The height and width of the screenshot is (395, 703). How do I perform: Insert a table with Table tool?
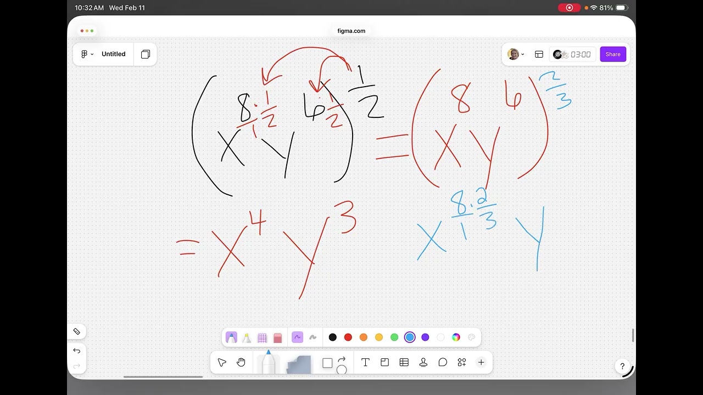404,362
